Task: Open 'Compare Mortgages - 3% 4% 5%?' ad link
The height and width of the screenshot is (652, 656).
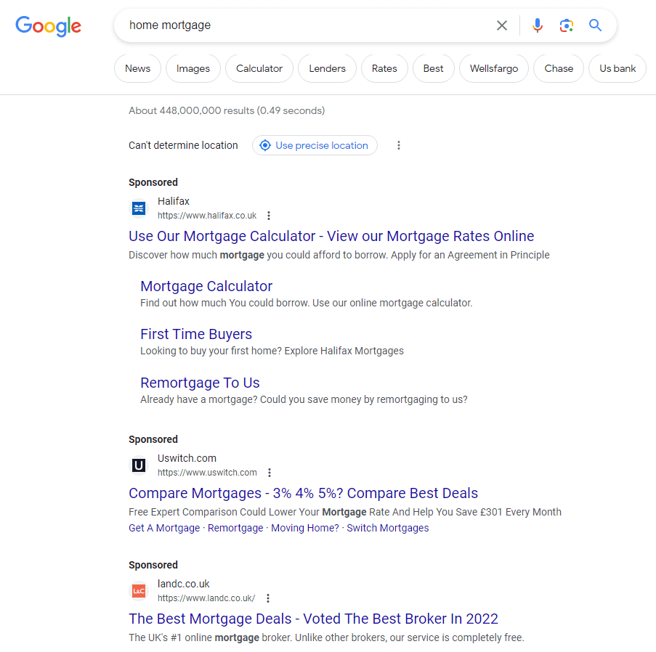Action: (304, 494)
